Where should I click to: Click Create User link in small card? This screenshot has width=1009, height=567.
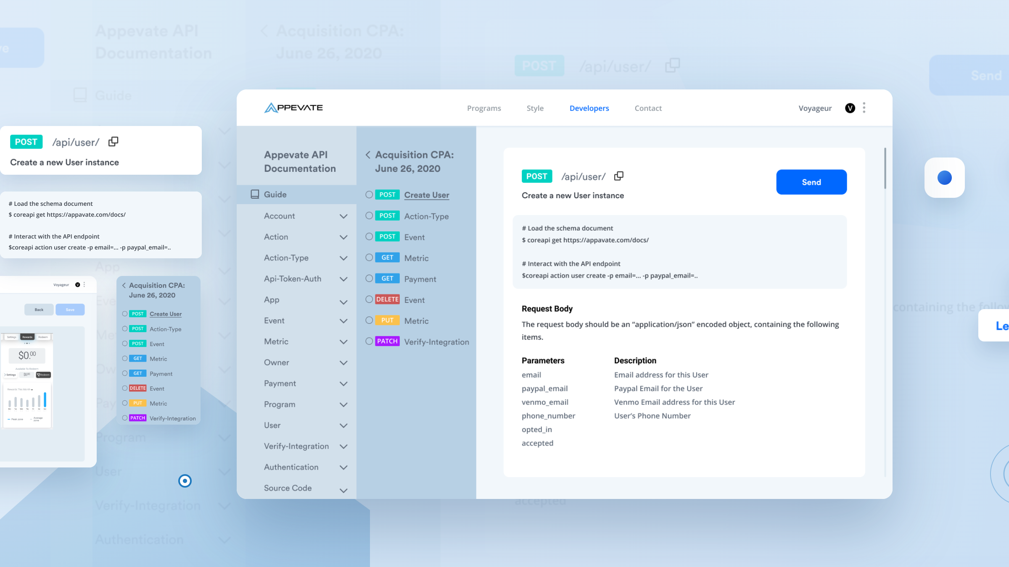[x=166, y=314]
